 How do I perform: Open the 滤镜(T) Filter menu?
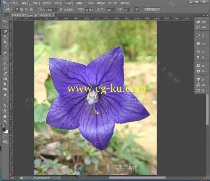[80, 3]
